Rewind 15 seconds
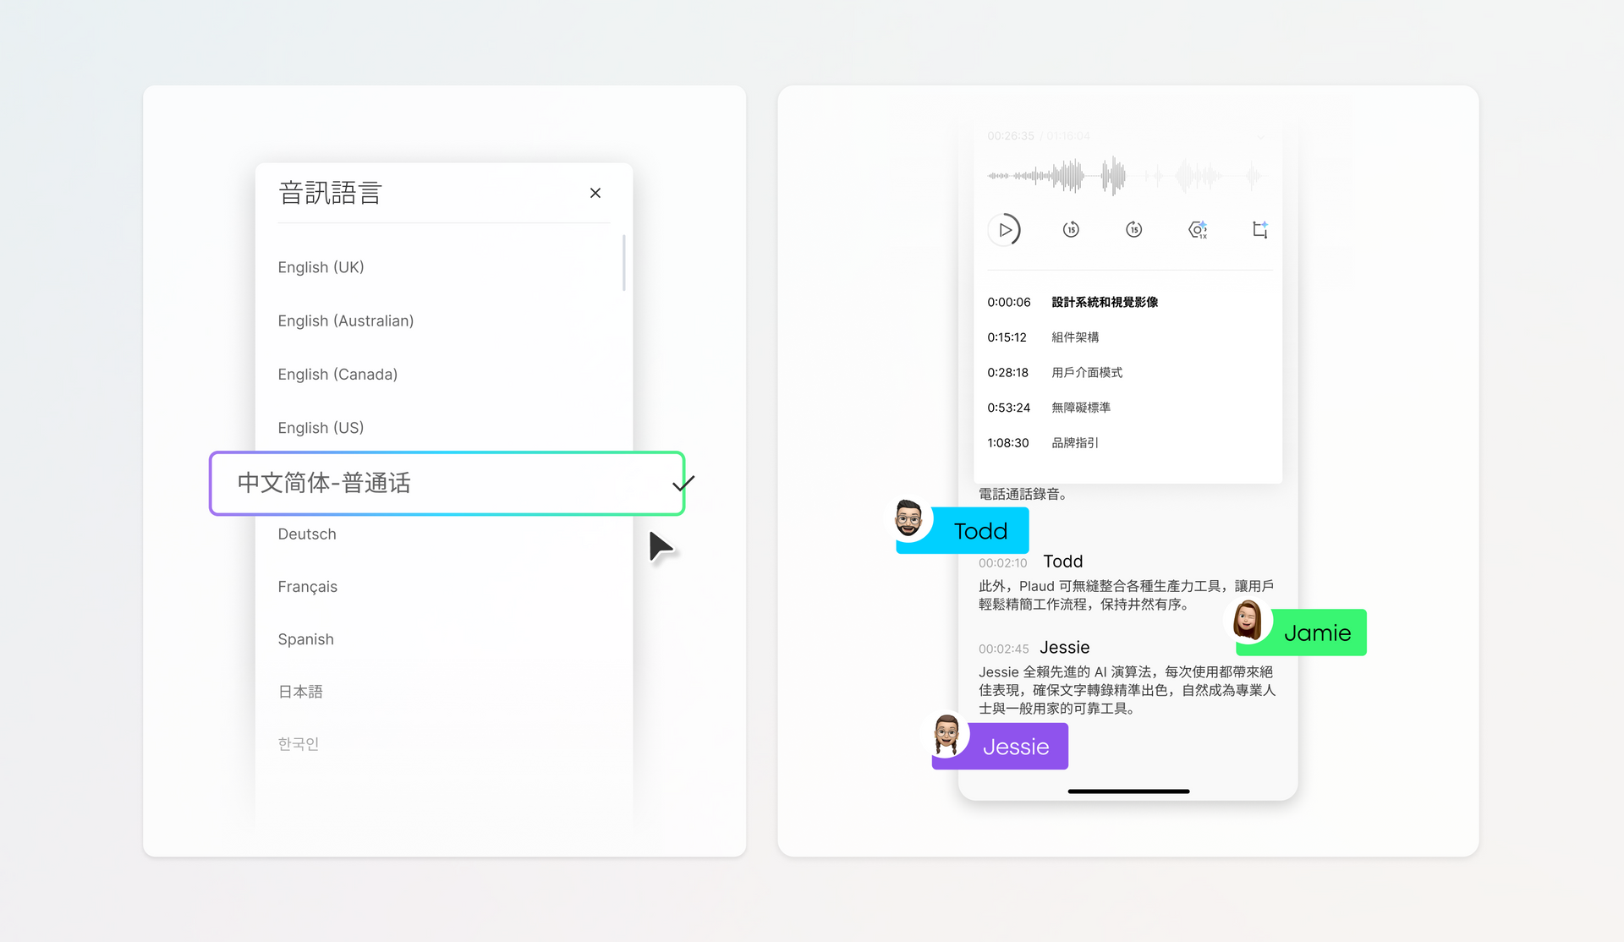 [1071, 230]
